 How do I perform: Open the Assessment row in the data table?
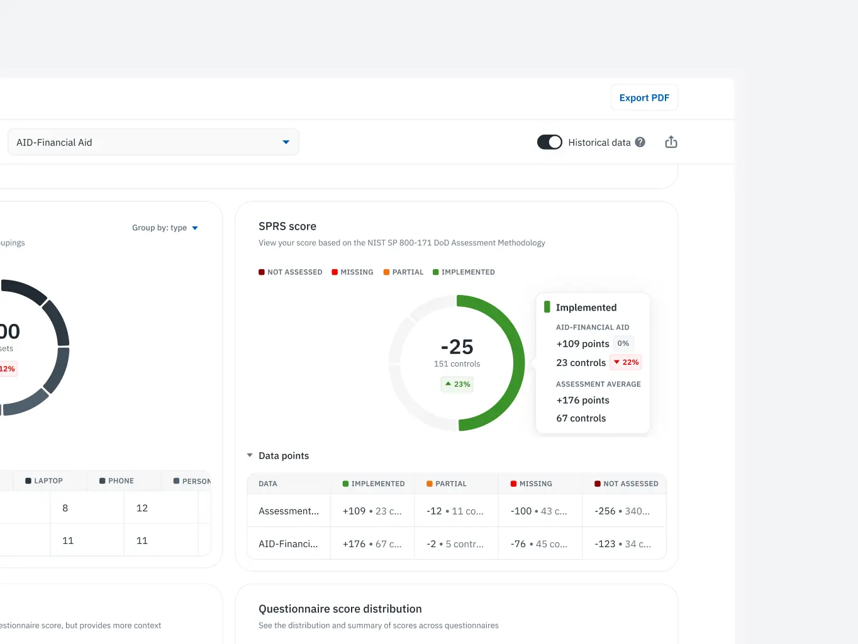288,511
